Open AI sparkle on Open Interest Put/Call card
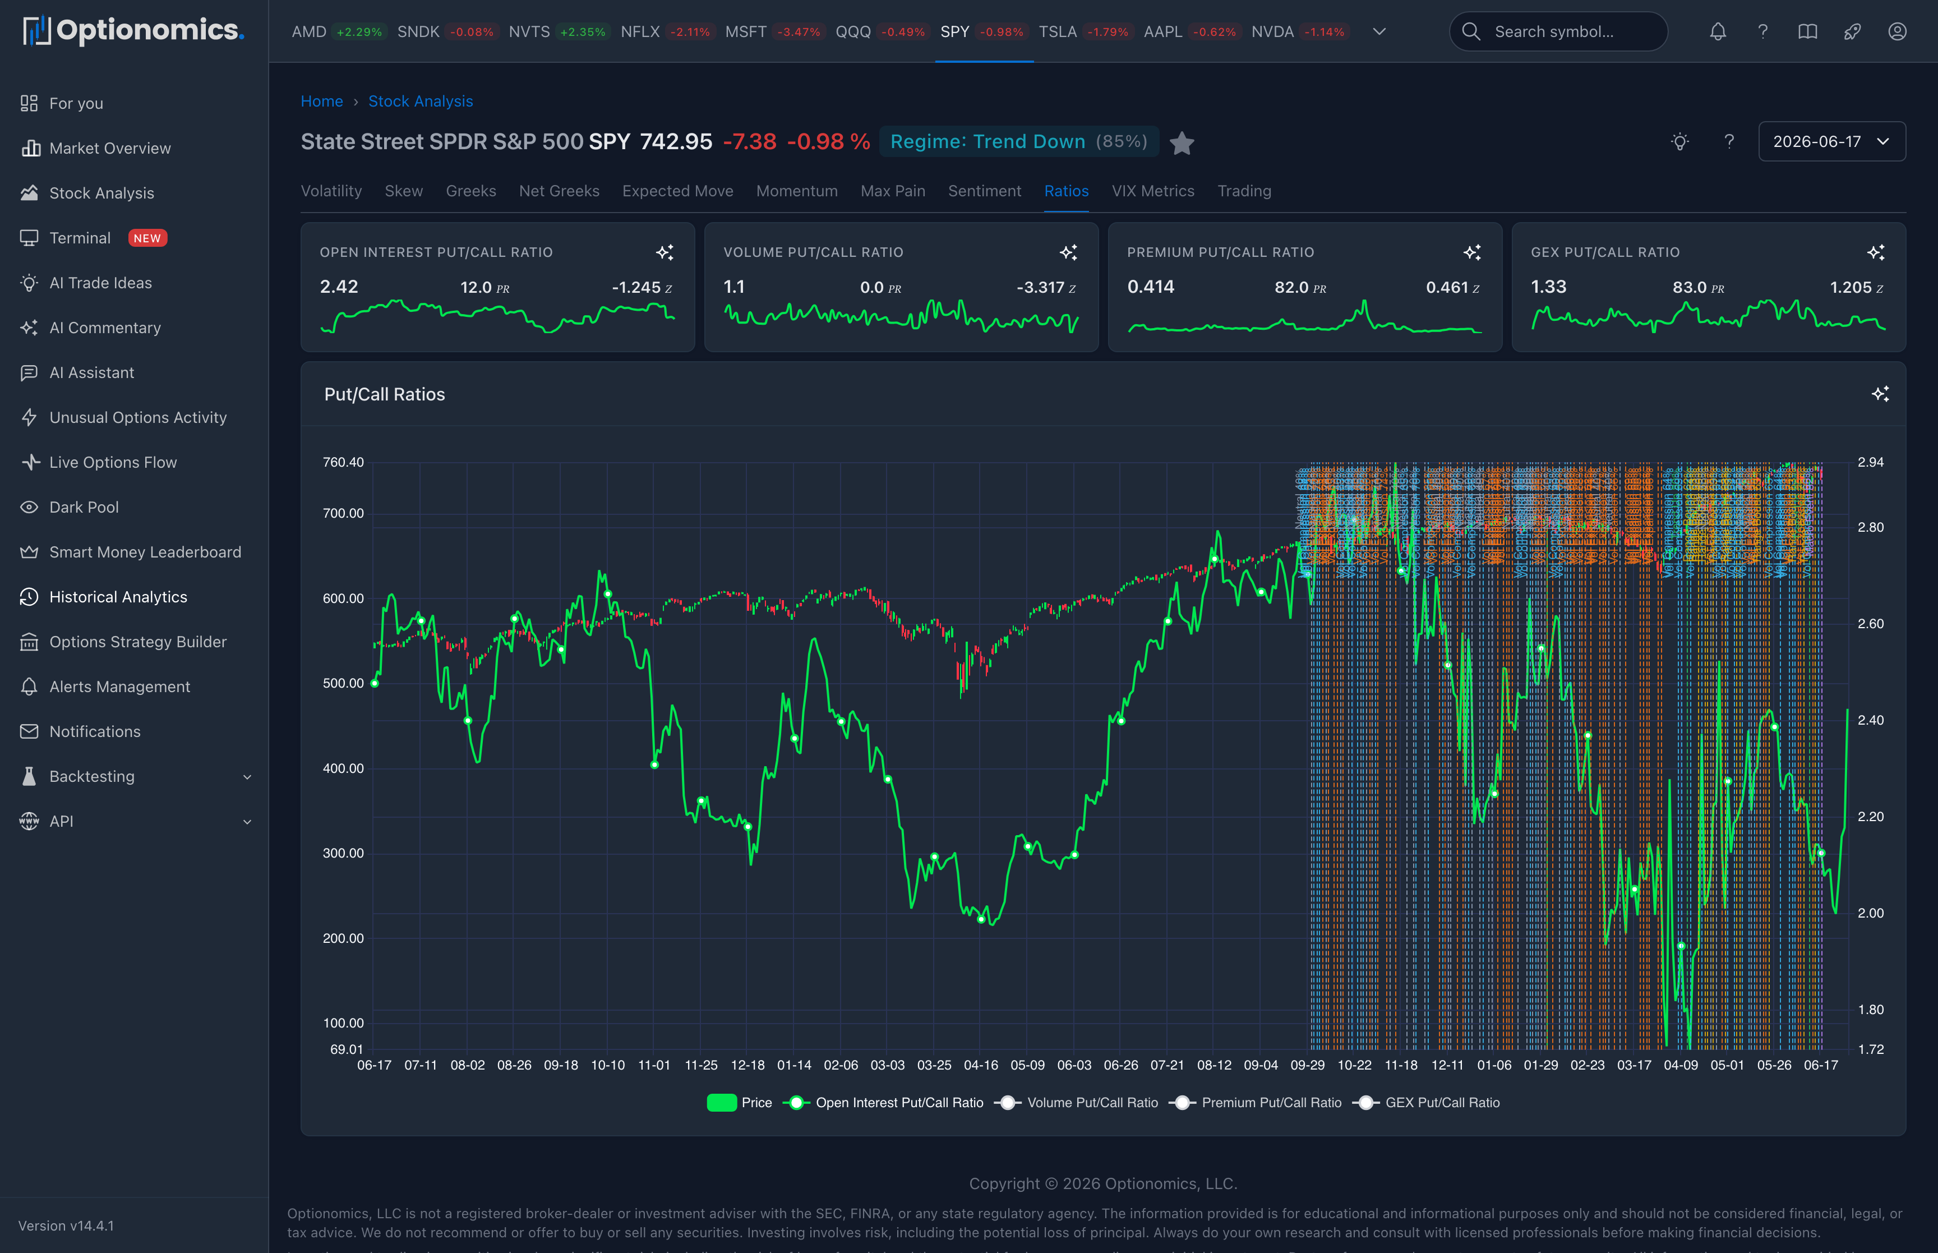This screenshot has width=1938, height=1253. [665, 252]
